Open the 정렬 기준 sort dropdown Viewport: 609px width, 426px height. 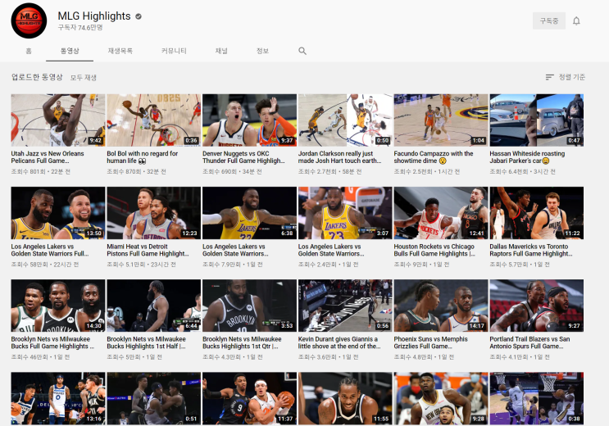565,77
